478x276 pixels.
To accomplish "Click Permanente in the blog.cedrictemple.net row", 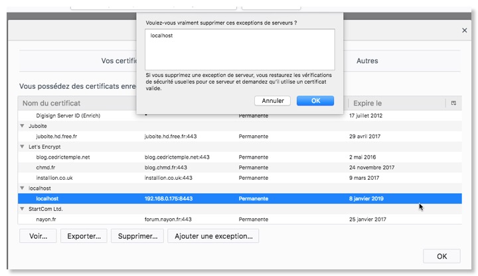I will click(254, 157).
